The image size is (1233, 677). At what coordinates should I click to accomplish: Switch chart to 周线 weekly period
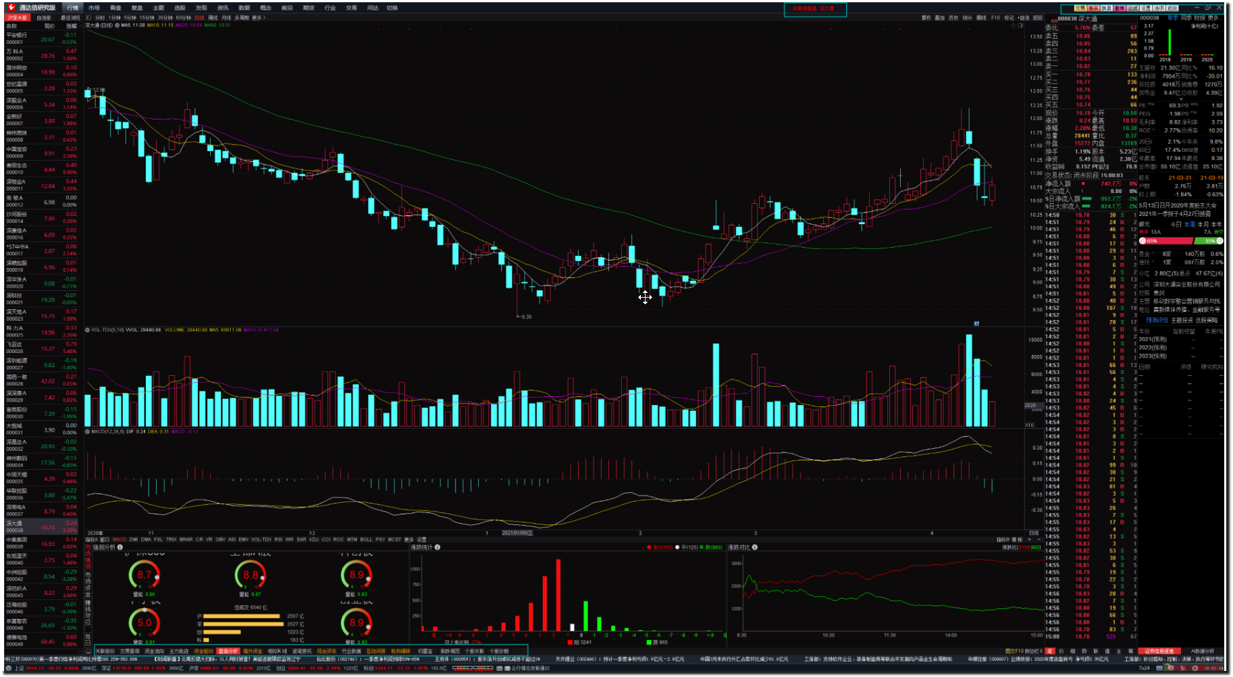point(213,18)
